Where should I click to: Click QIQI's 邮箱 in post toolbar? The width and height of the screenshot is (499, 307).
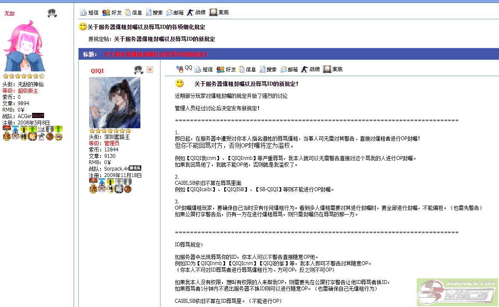289,69
